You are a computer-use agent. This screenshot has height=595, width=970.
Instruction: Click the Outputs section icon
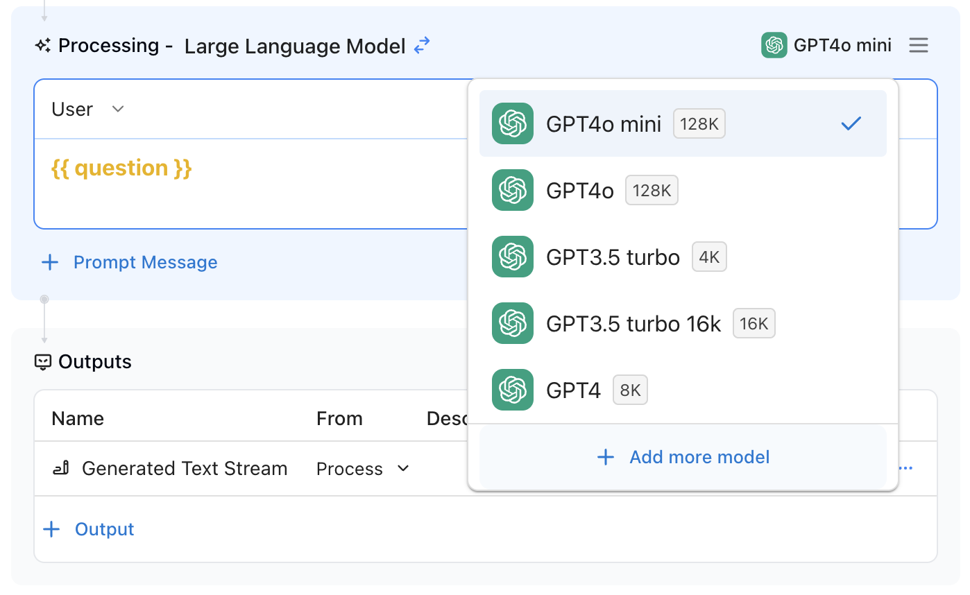tap(43, 362)
